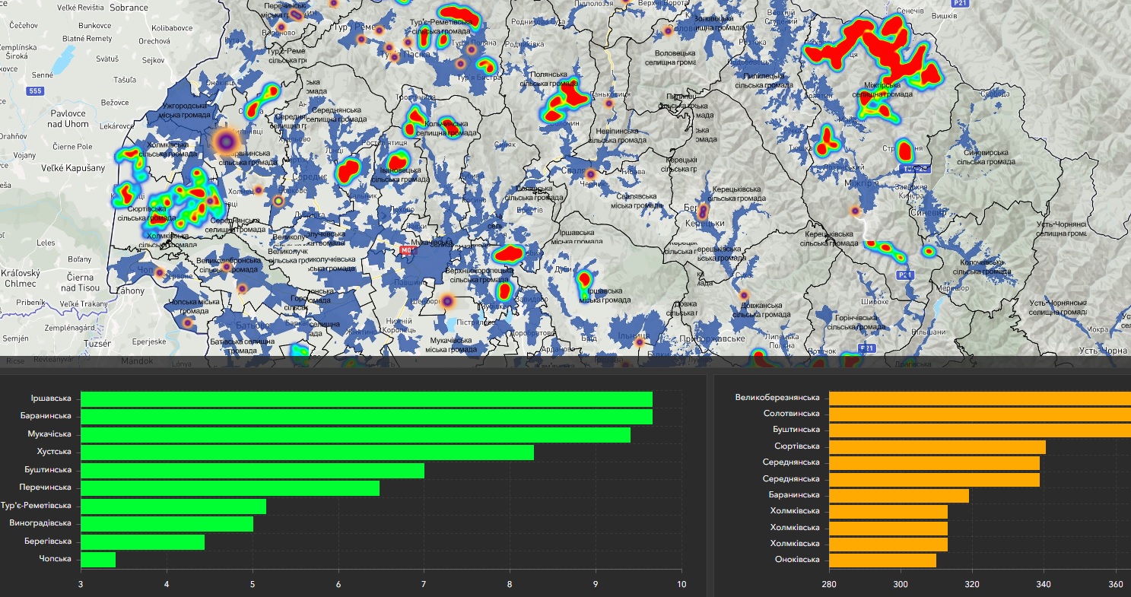The height and width of the screenshot is (597, 1131).
Task: Click the green Тур'є-Реметівська bar
Action: [173, 506]
